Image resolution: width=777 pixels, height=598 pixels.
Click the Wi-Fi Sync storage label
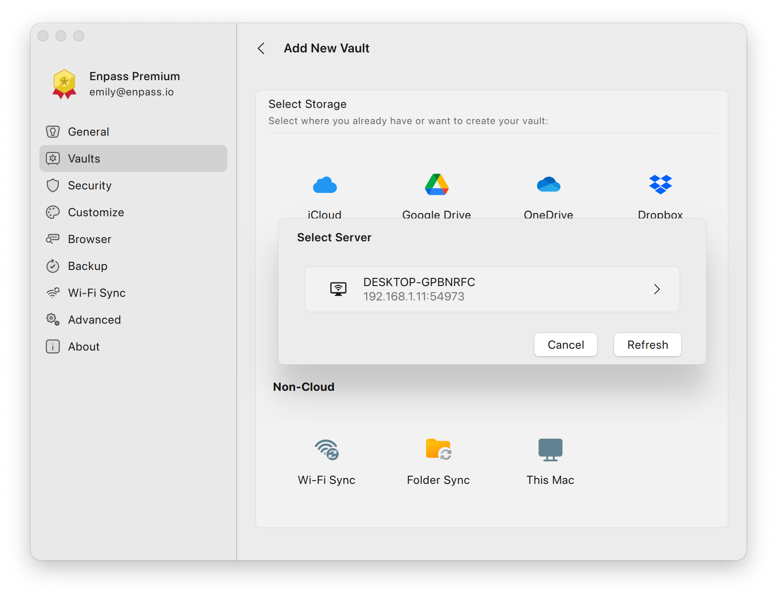327,480
